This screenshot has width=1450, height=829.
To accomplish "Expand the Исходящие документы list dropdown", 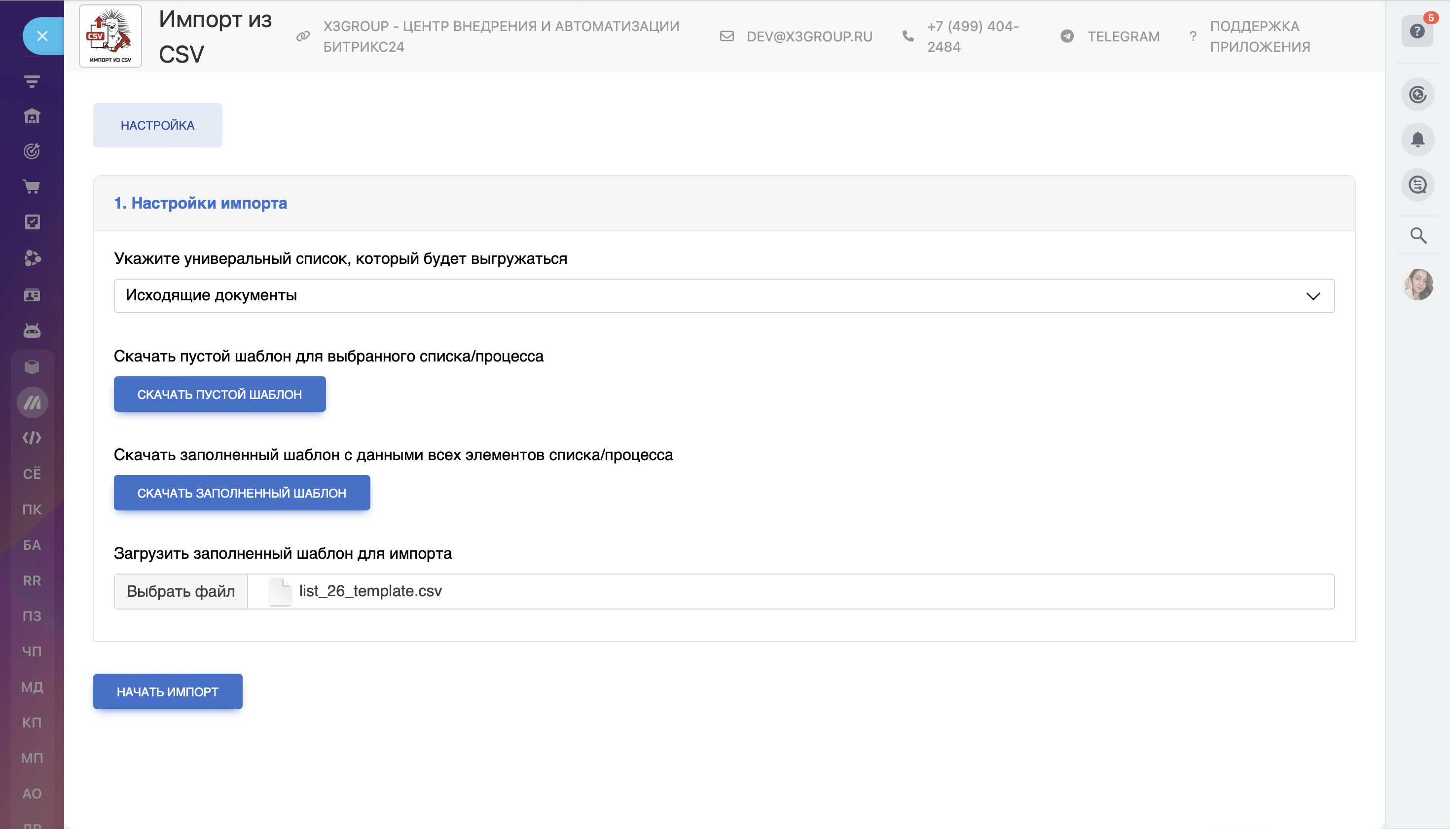I will 724,295.
